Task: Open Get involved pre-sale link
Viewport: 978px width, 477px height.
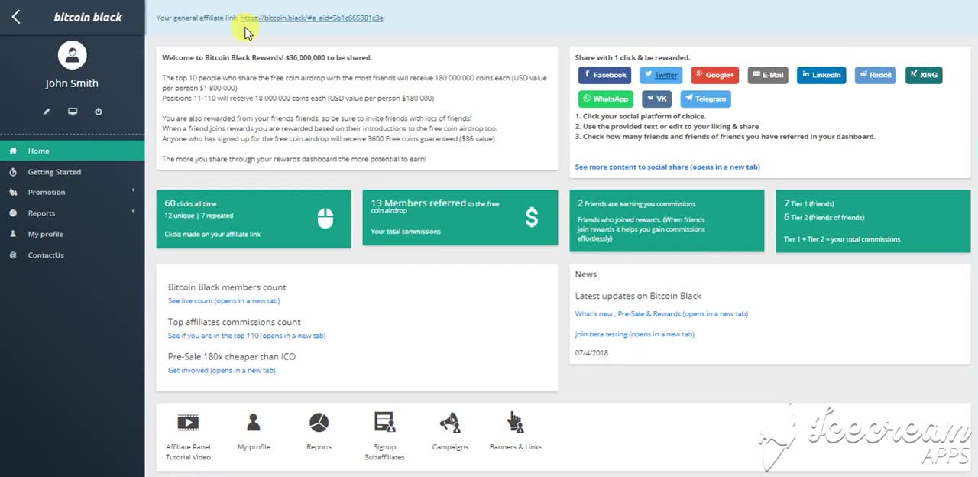Action: 222,370
